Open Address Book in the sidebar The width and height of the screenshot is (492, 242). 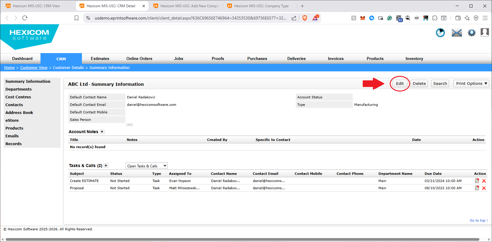tap(19, 112)
